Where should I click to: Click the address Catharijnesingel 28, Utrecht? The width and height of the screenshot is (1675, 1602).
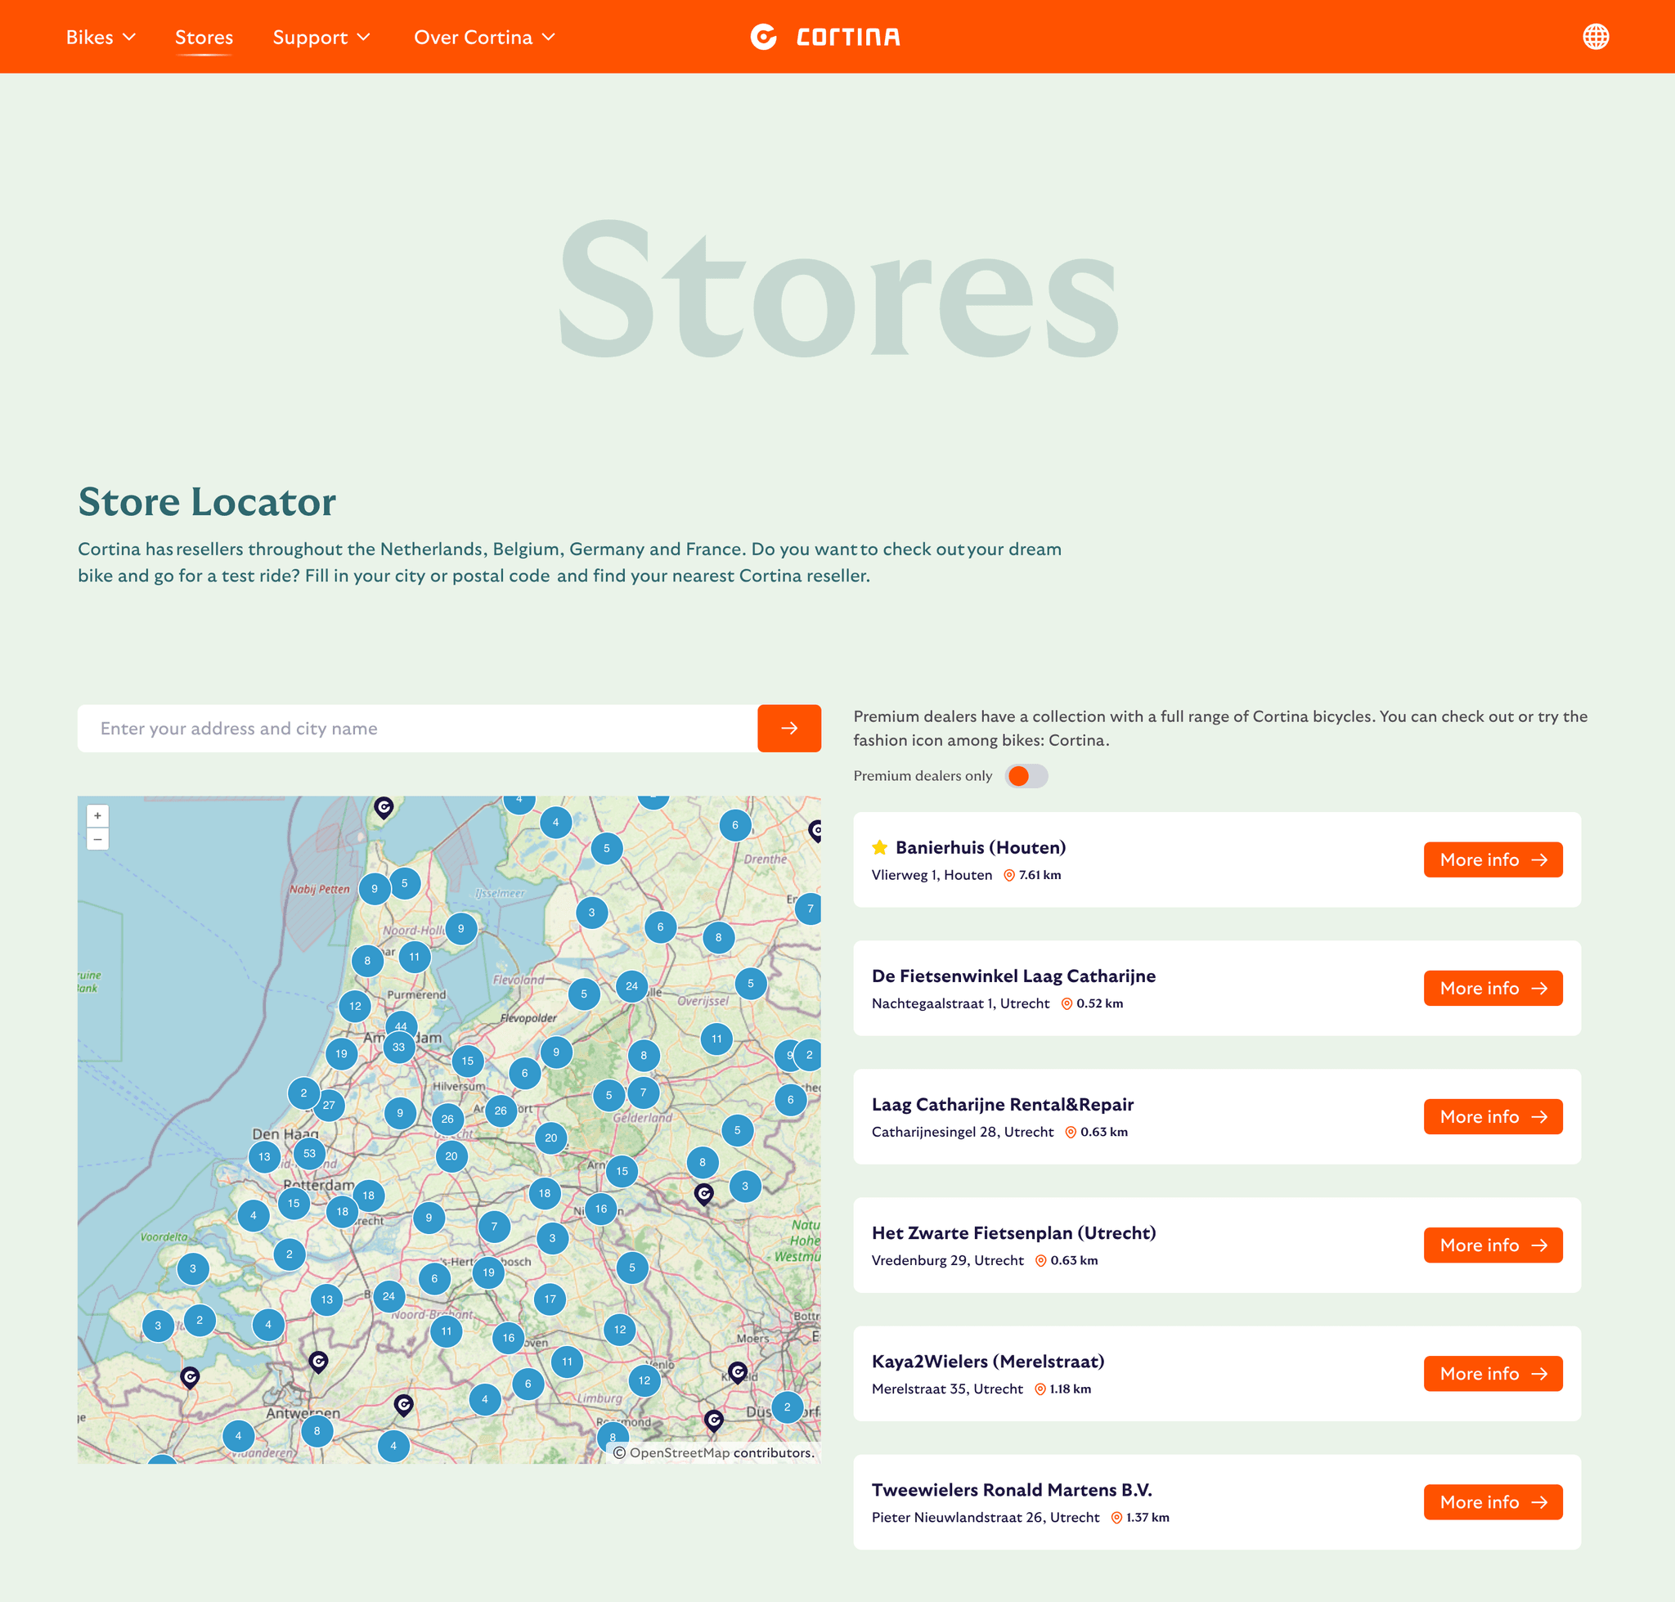pyautogui.click(x=962, y=1133)
